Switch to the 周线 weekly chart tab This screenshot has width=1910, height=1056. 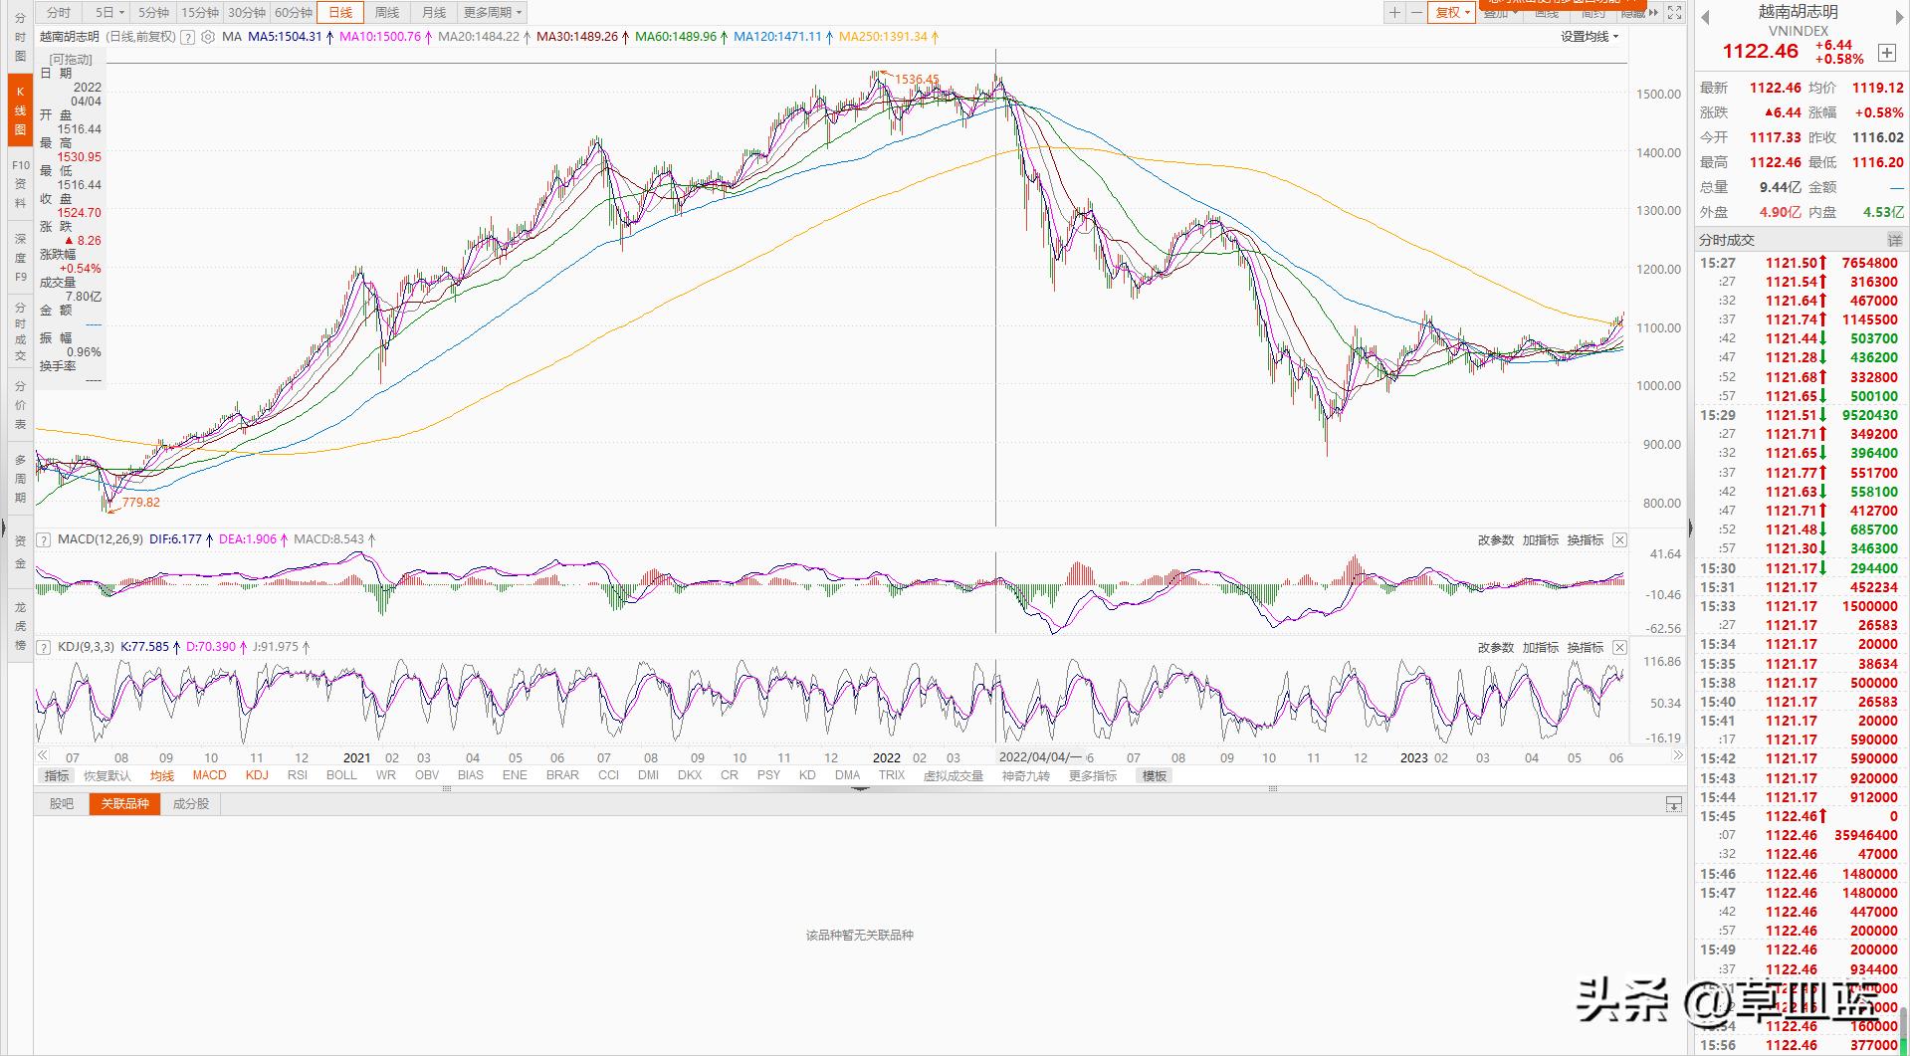[x=386, y=12]
